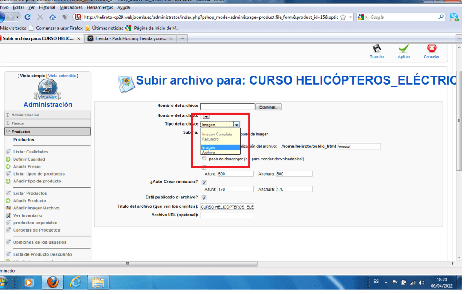Click the VirtueMart shopping cart logo
This screenshot has width=471, height=294.
click(x=48, y=90)
